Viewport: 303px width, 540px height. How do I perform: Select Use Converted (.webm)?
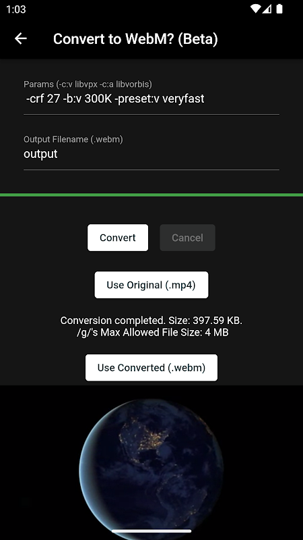(x=151, y=367)
